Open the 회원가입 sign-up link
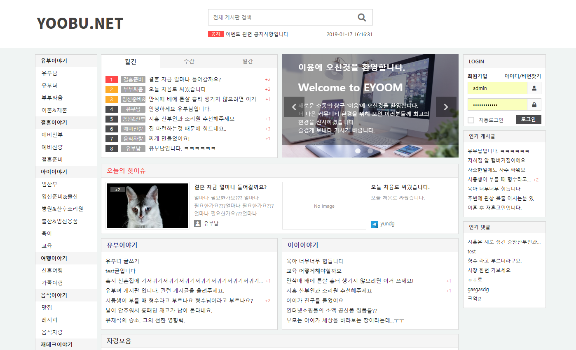 point(477,76)
